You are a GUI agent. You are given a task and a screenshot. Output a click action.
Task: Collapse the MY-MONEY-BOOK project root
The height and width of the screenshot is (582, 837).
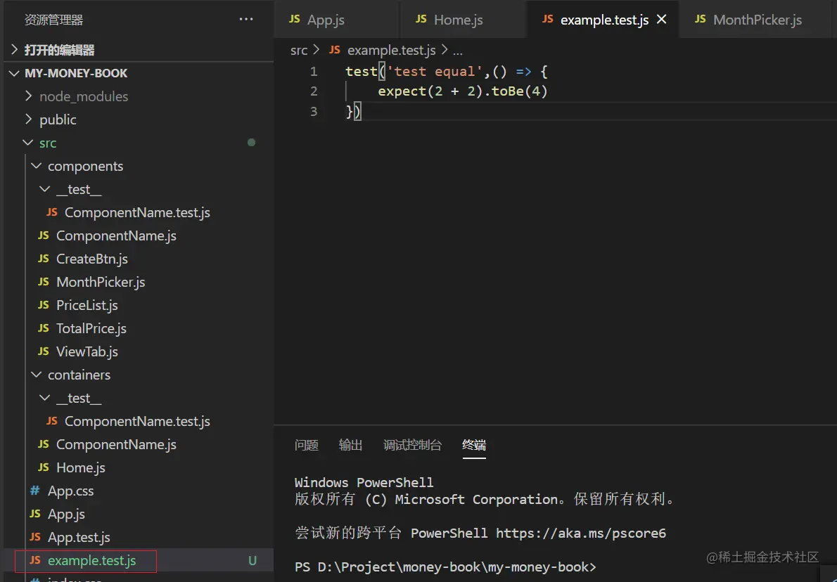(x=139, y=73)
